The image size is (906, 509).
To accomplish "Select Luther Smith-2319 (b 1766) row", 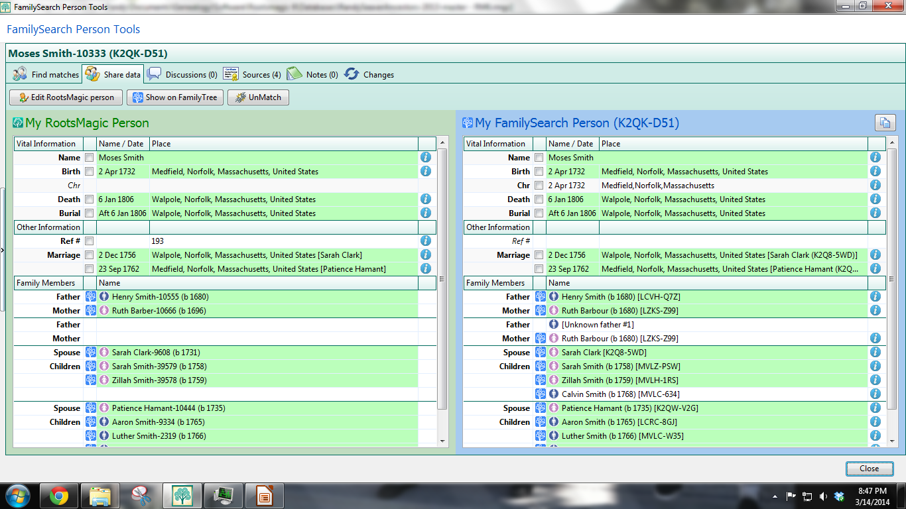I will [x=257, y=436].
